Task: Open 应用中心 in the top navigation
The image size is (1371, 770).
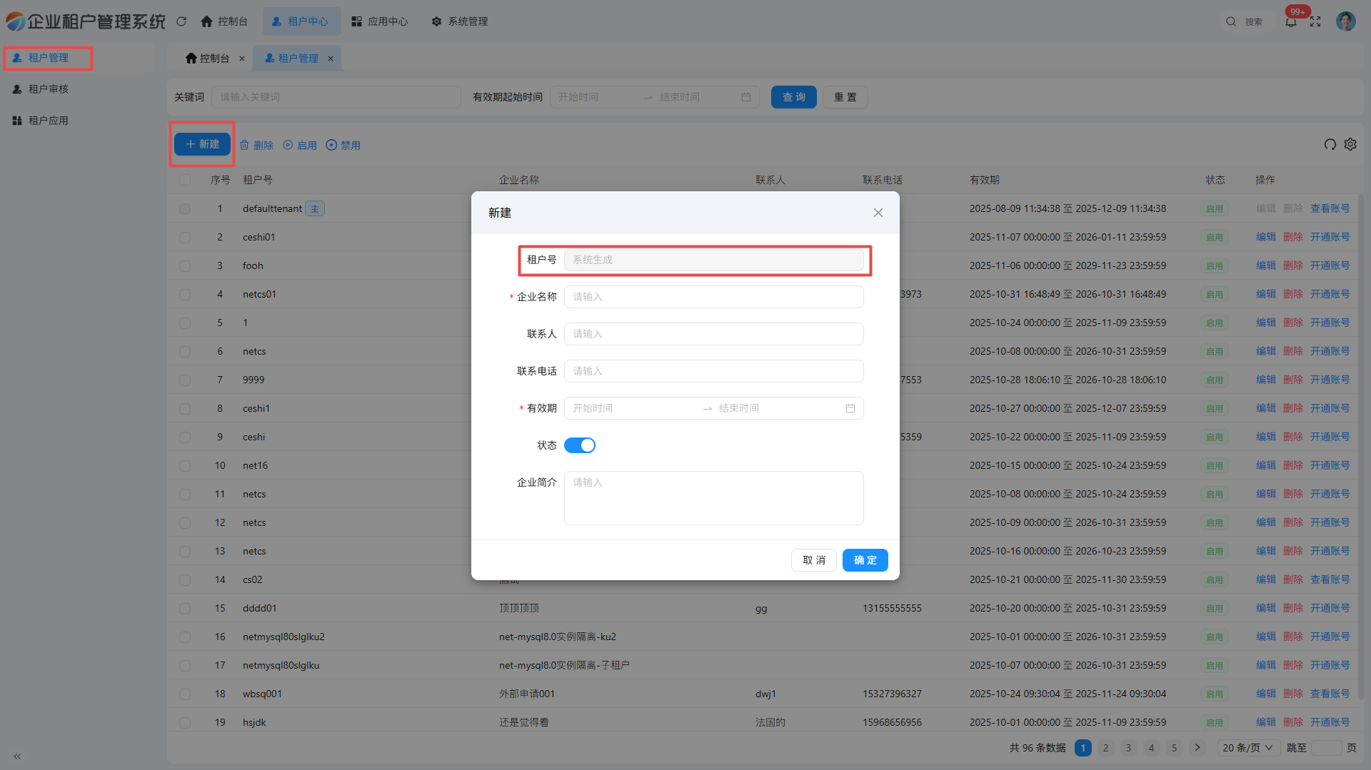Action: tap(380, 21)
